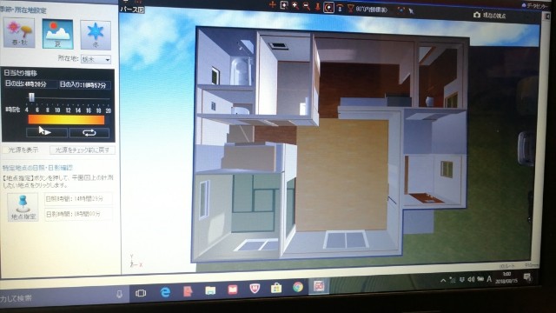Click the 日の入り sunset time field

(x=85, y=85)
